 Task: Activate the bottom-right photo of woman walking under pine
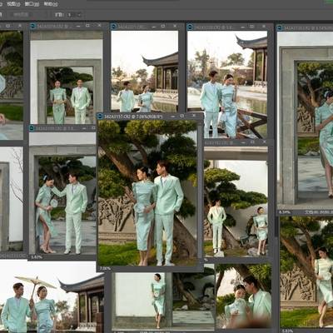coord(306,272)
